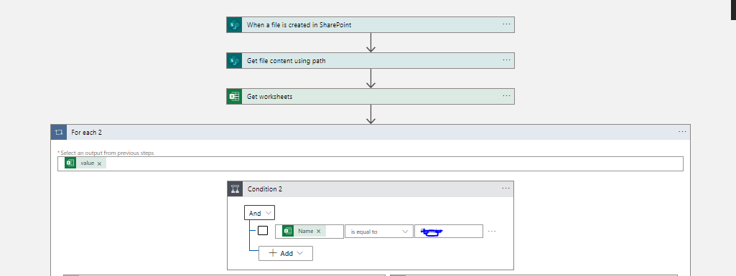The width and height of the screenshot is (736, 276).
Task: Click the Condition 2 control icon
Action: click(x=236, y=189)
